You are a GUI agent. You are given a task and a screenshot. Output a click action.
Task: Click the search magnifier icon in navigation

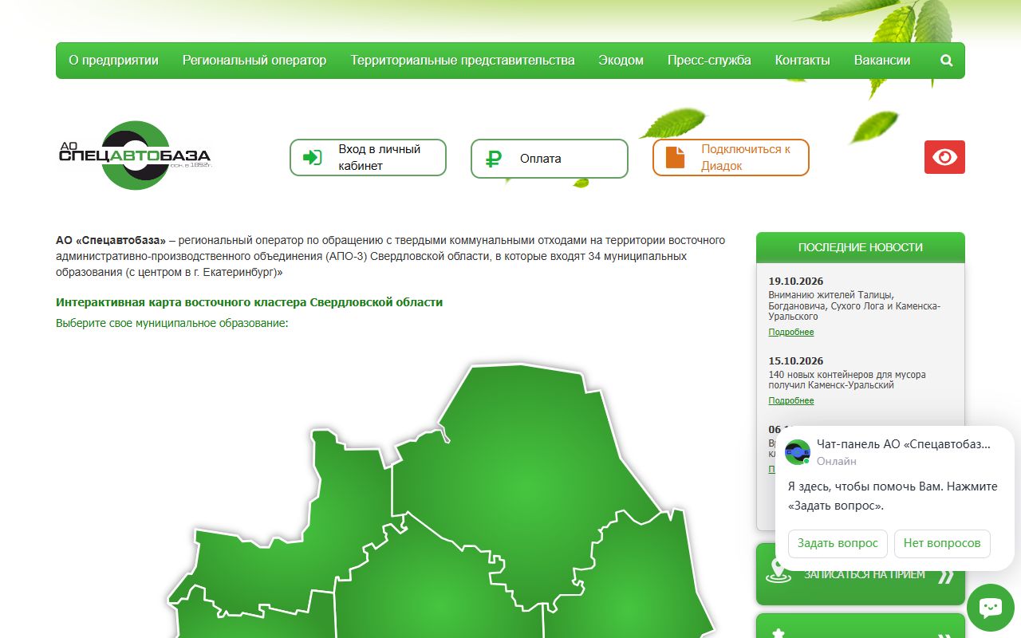point(947,61)
